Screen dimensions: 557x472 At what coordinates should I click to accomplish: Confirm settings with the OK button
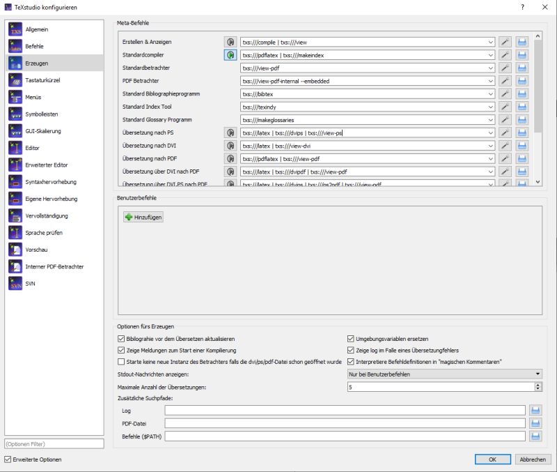[493, 459]
